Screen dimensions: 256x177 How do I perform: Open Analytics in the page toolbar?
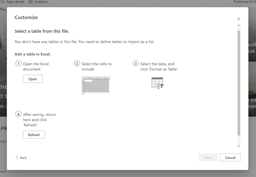(38, 2)
